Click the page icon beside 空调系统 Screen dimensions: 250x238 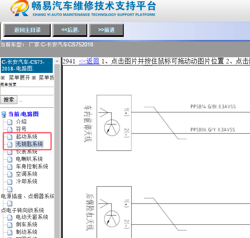coord(10,174)
